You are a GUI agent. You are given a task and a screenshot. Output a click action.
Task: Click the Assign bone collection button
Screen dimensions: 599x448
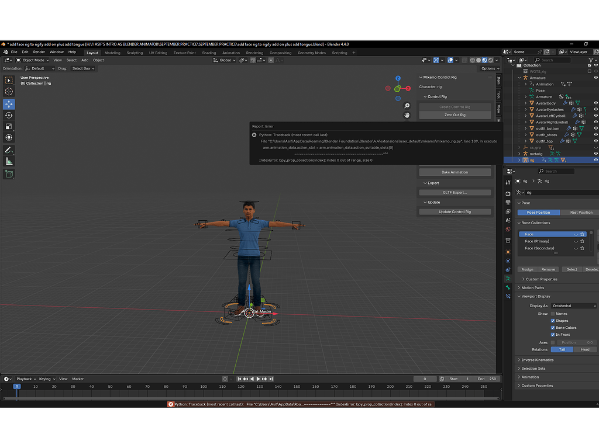click(527, 269)
